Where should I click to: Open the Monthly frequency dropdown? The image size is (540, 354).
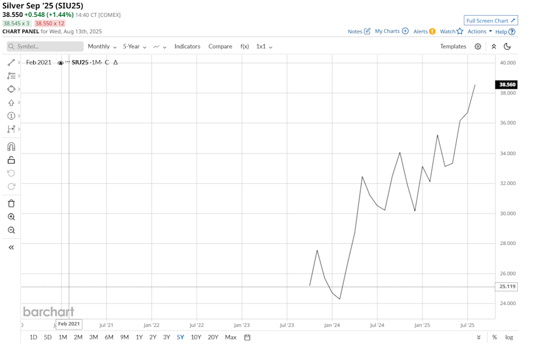[x=102, y=47]
